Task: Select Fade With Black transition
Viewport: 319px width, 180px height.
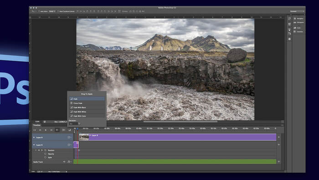Action: coord(87,107)
